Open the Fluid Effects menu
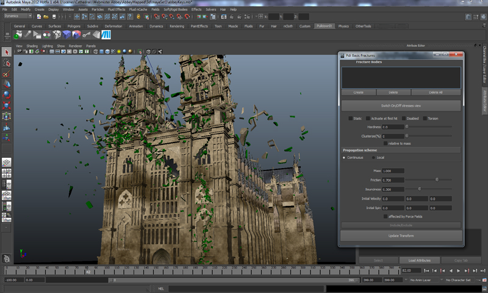488x293 pixels. [117, 9]
